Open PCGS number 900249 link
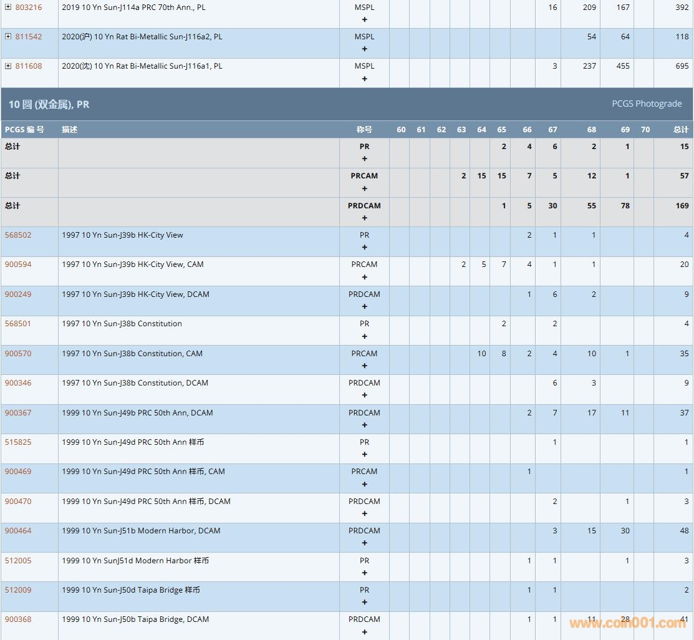This screenshot has height=640, width=694. pyautogui.click(x=18, y=294)
